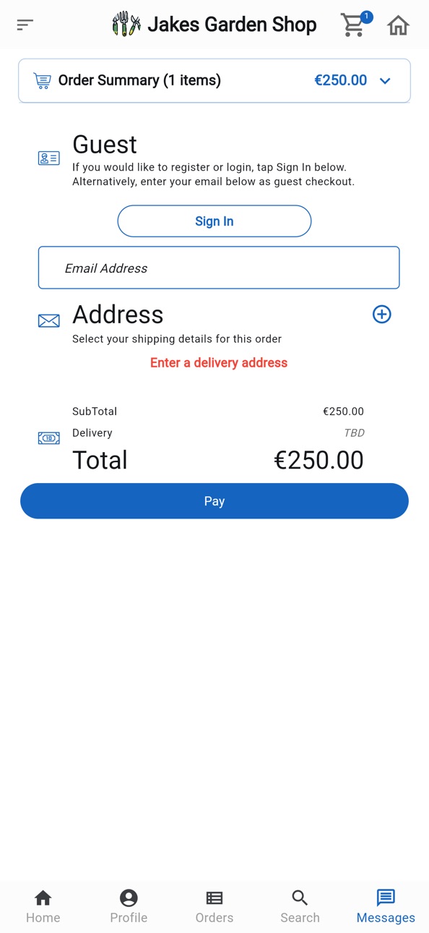
Task: Expand the Order Summary (1 items) panel
Action: [214, 80]
